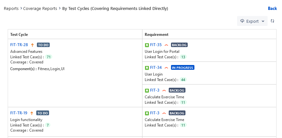Go to Reports in the breadcrumb
Viewport: 282px width, 138px height.
click(x=11, y=8)
